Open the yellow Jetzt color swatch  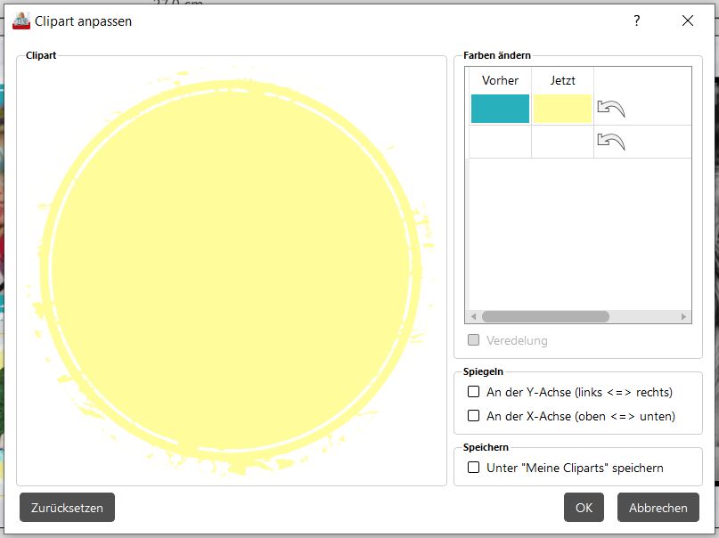[562, 109]
